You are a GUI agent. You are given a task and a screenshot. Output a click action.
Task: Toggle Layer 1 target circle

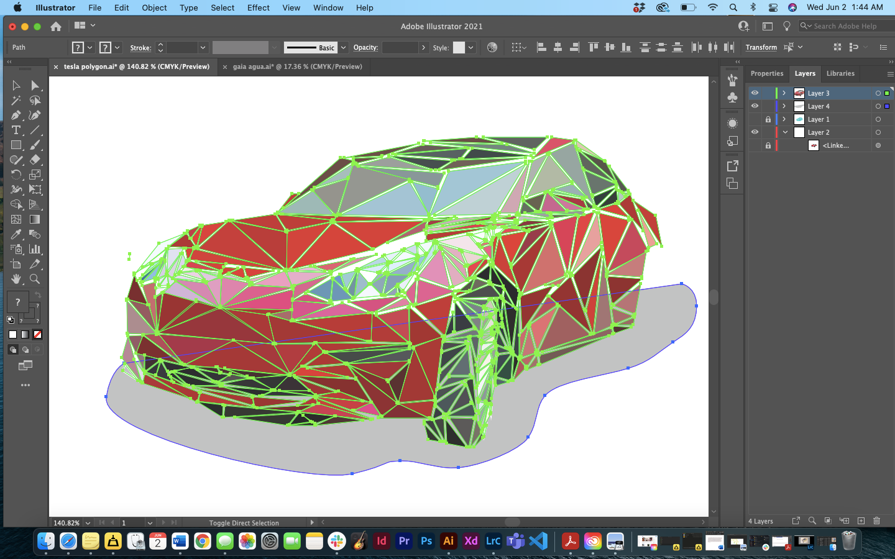[878, 119]
